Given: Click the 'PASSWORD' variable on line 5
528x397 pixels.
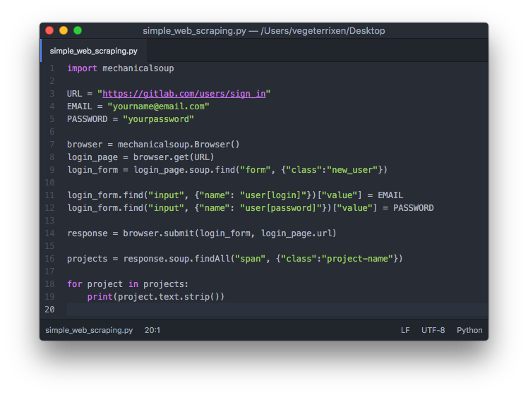Looking at the screenshot, I should click(x=88, y=119).
